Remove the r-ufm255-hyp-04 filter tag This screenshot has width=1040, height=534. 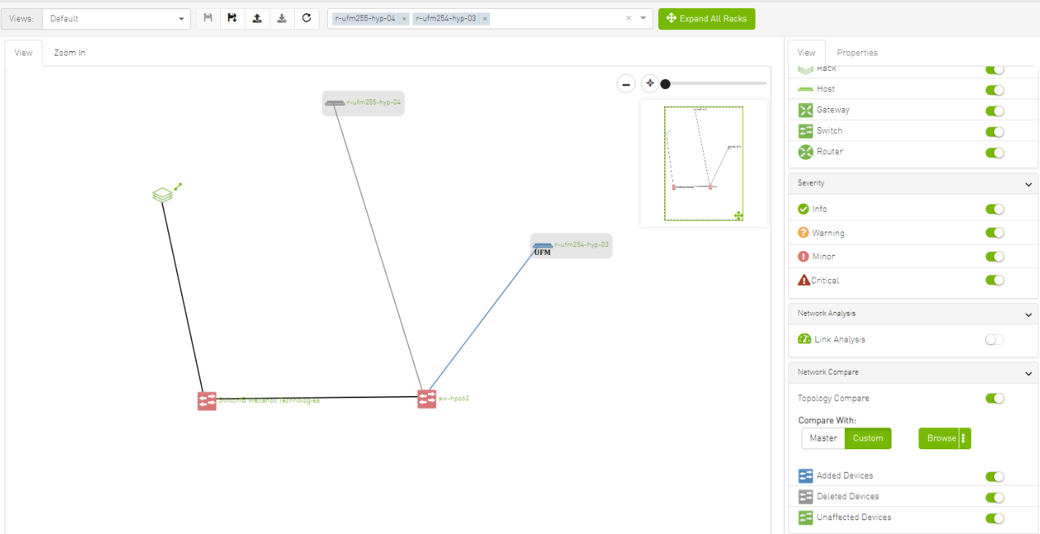click(404, 19)
